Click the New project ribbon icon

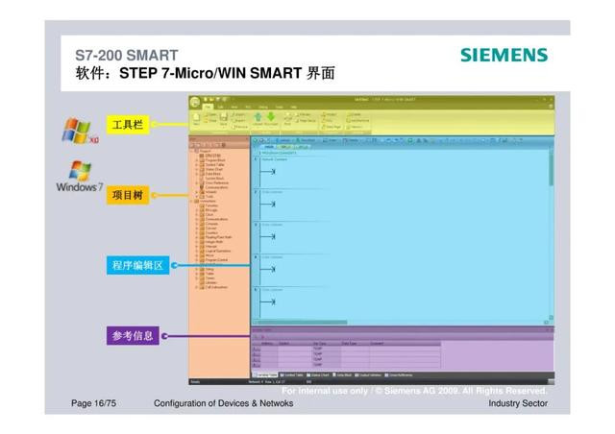click(x=196, y=119)
